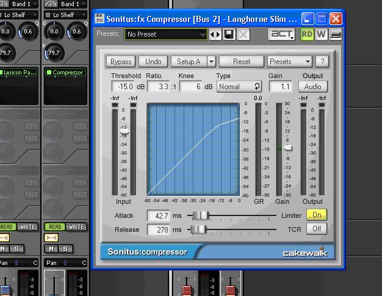Viewport: 382px width, 296px height.
Task: Solo the Lexicon channel strip with S
Action: click(16, 249)
